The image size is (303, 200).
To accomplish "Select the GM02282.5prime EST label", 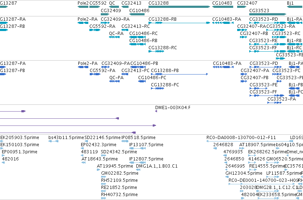I will point(120,174).
